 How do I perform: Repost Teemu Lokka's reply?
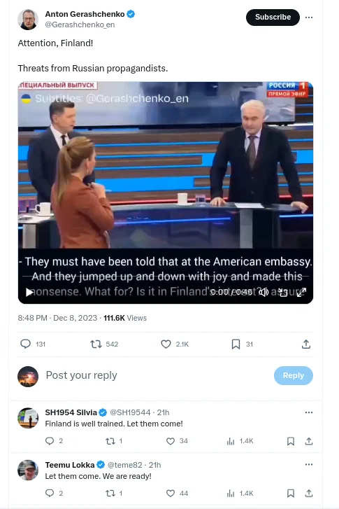click(x=110, y=494)
